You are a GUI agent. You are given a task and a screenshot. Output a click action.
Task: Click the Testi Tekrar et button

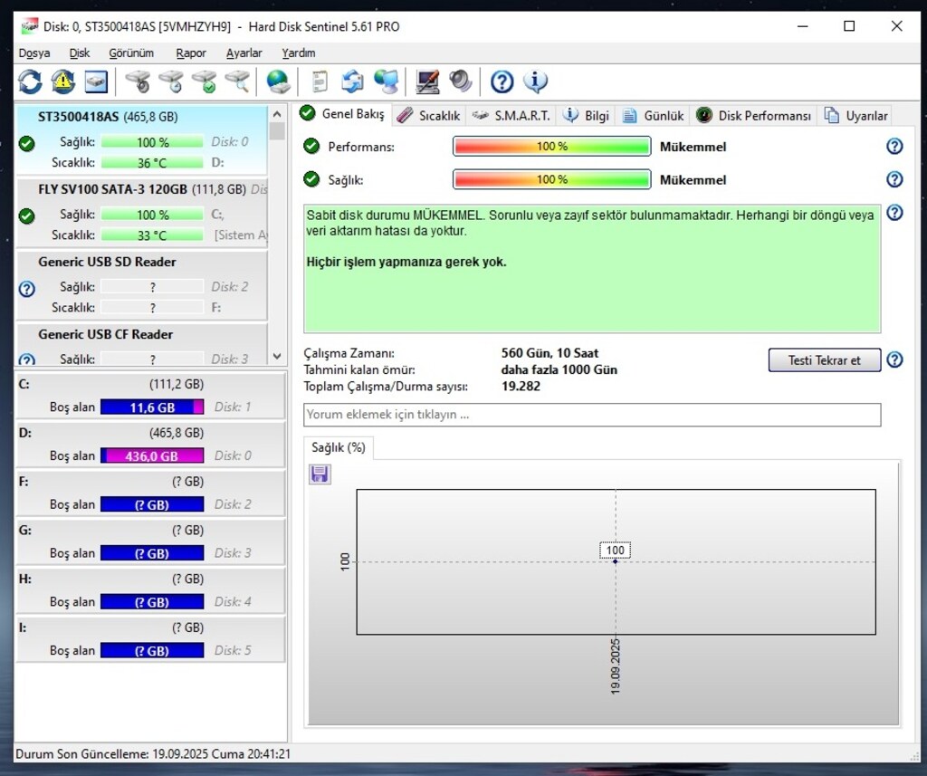(824, 360)
